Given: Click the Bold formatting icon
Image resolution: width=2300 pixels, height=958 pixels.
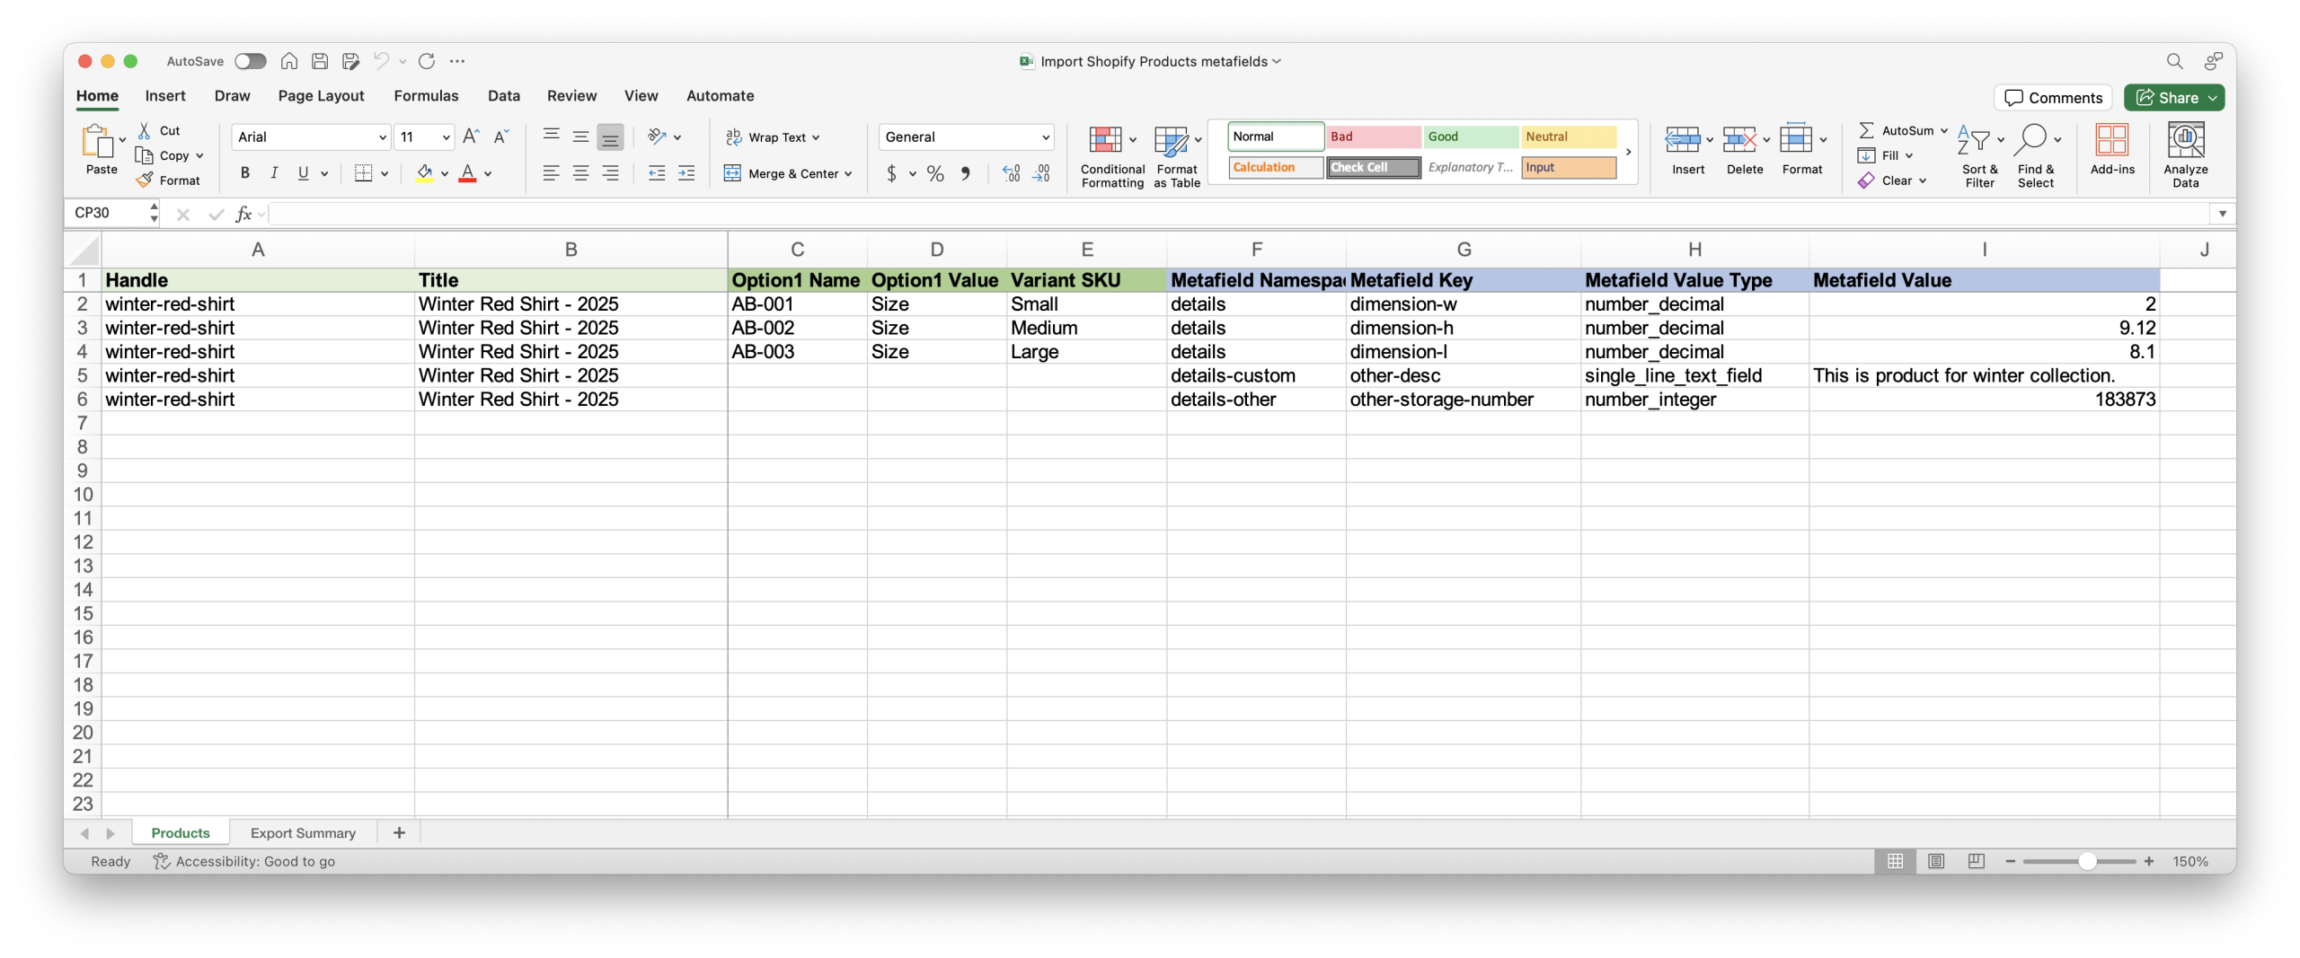Looking at the screenshot, I should tap(244, 173).
